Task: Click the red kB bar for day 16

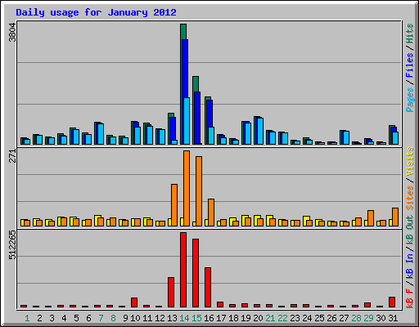Action: (x=208, y=287)
